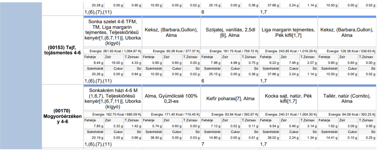Click the blue left sidebar panel
The height and width of the screenshot is (151, 385).
point(21,75)
